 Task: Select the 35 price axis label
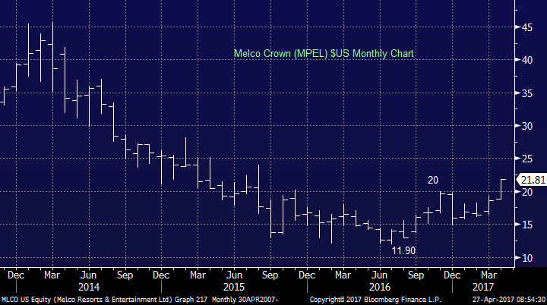tap(527, 93)
